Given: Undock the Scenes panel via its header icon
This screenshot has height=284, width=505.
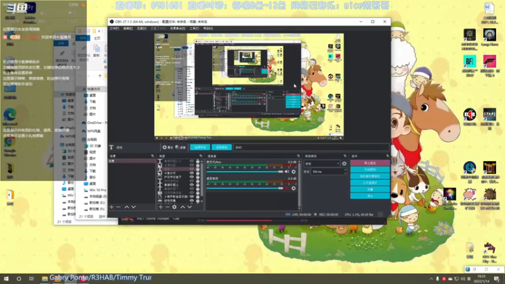Looking at the screenshot, I should coord(152,156).
